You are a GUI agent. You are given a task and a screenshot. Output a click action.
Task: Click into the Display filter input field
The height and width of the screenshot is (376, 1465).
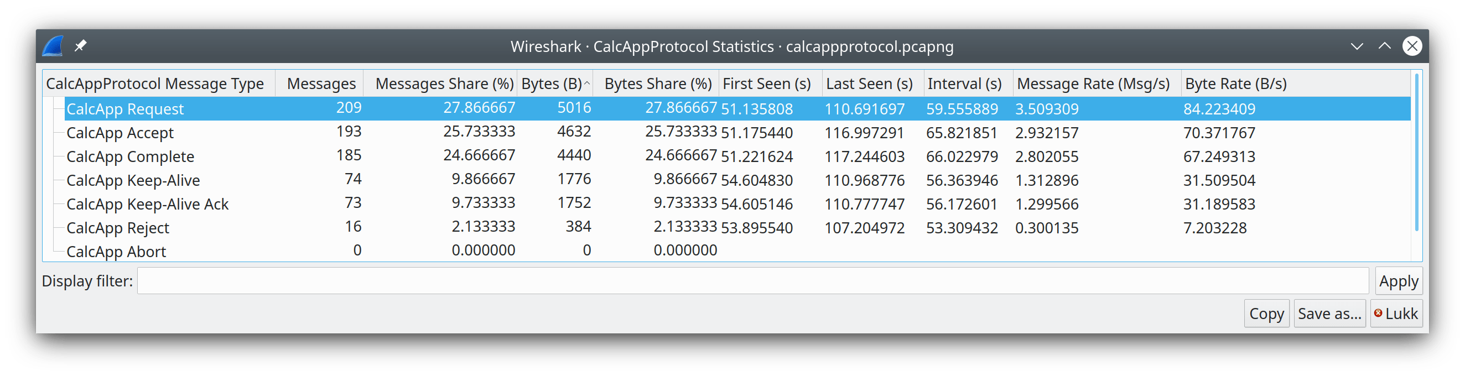(x=752, y=281)
